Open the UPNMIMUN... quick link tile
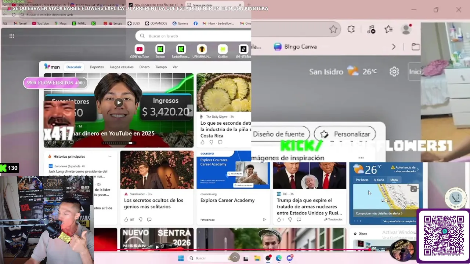Viewport: 470px width, 264px height. pos(201,49)
